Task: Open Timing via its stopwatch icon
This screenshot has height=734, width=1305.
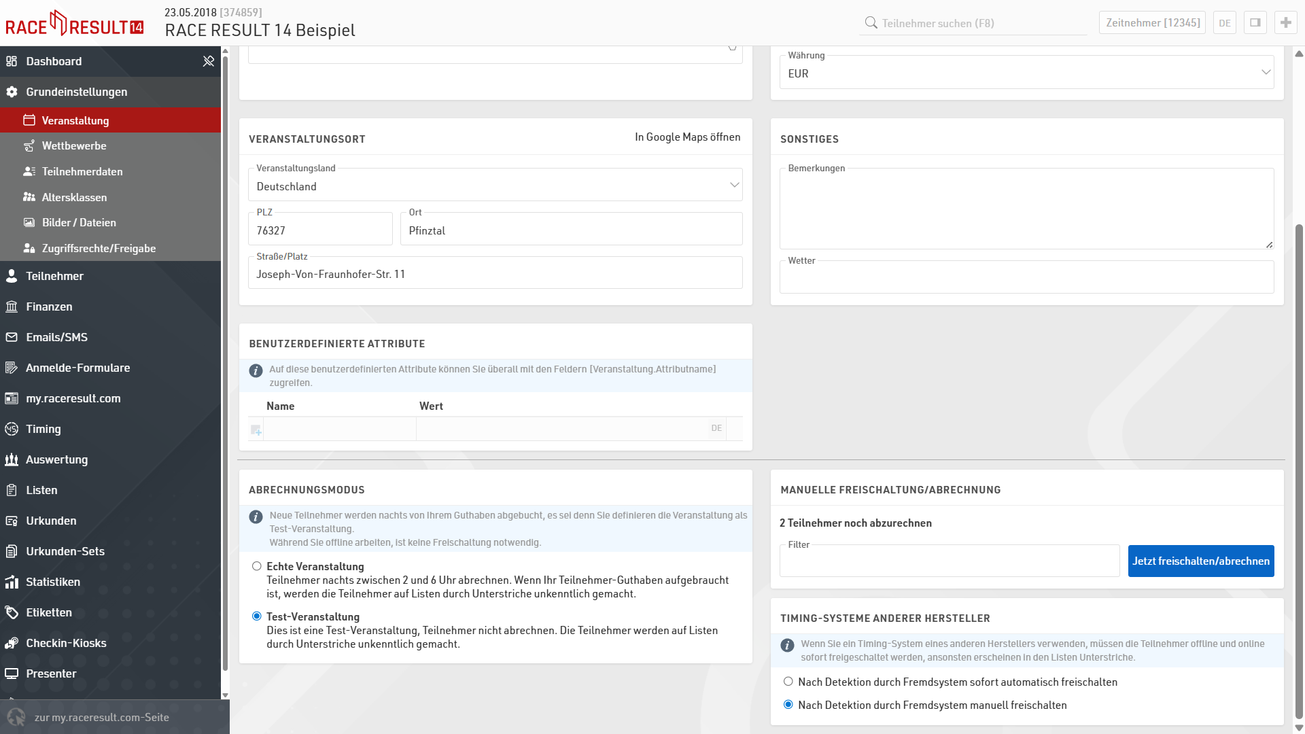Action: [x=12, y=429]
